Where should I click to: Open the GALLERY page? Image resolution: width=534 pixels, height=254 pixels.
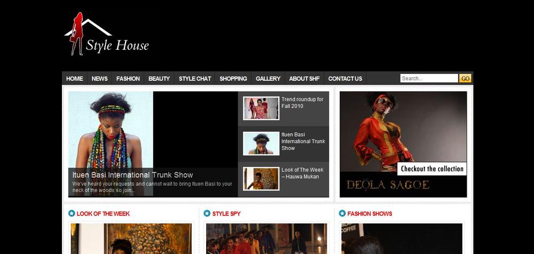[x=268, y=79]
